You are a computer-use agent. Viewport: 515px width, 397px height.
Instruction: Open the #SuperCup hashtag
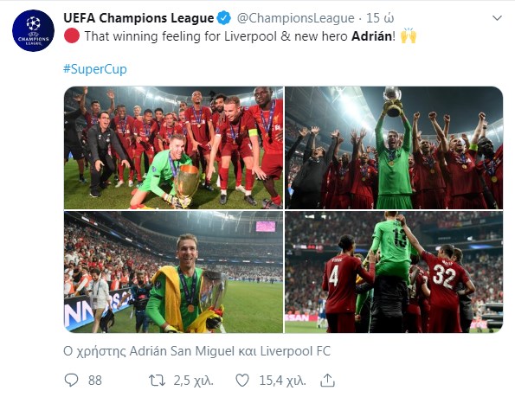[x=95, y=69]
